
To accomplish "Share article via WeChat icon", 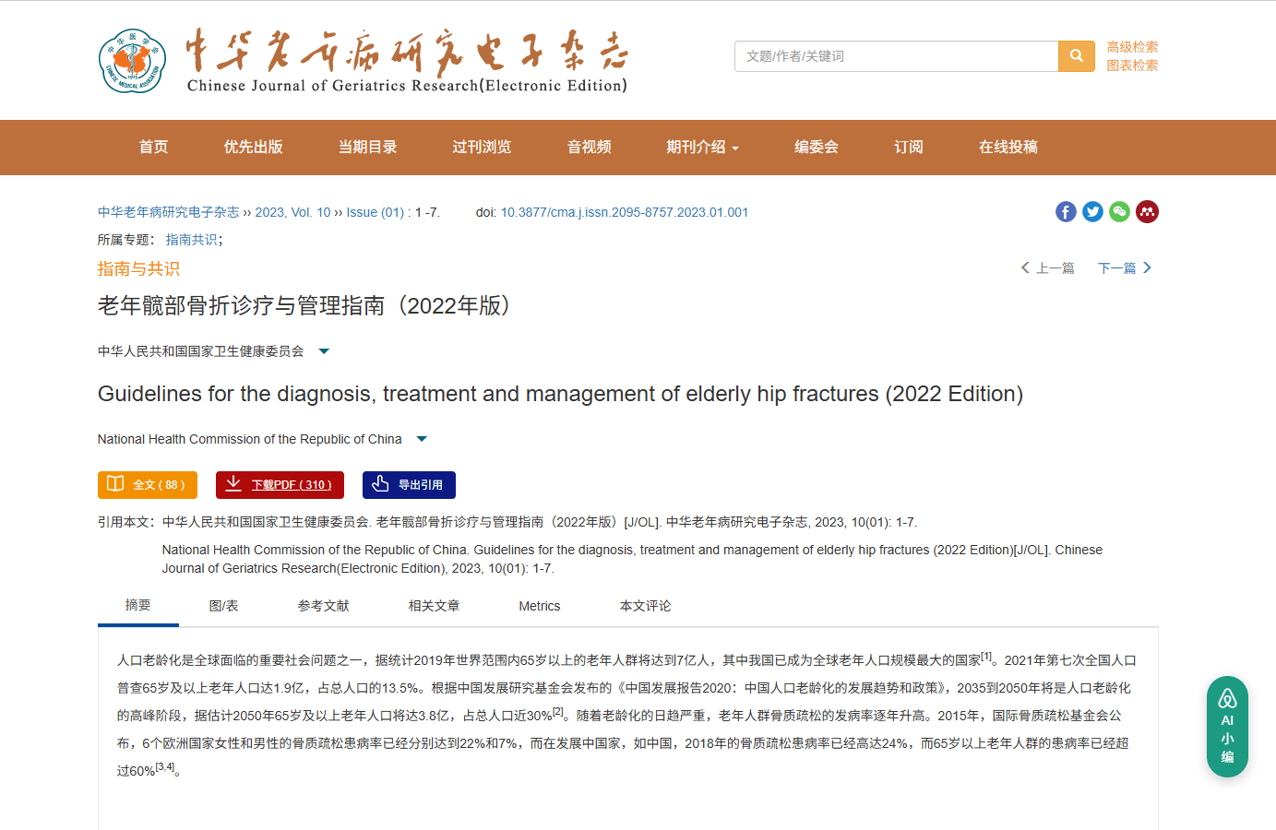I will tap(1119, 212).
